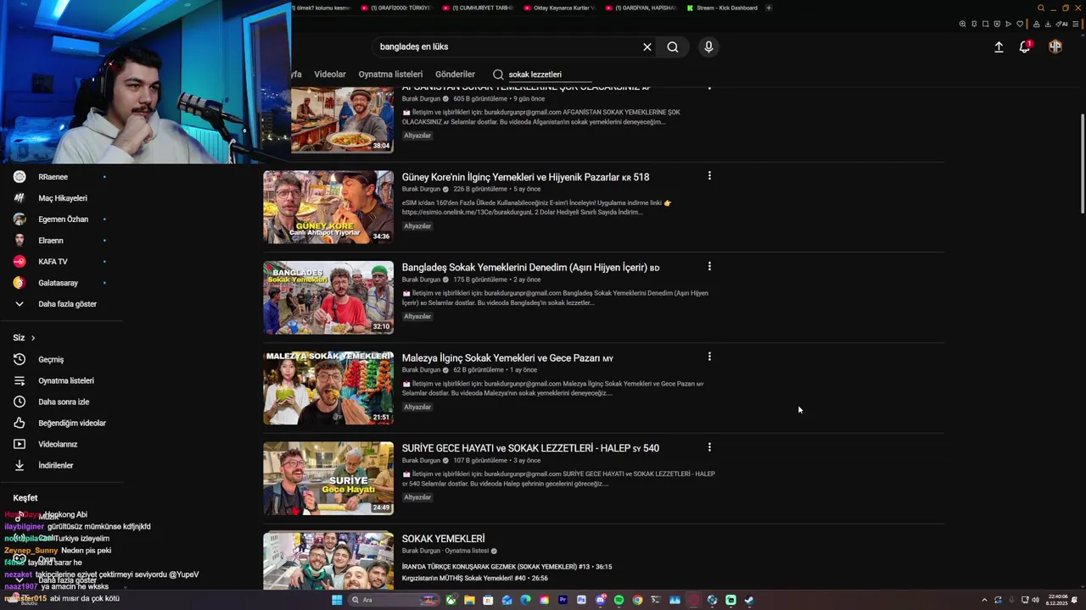Click Altyazılar badge under Bangladeş video
The width and height of the screenshot is (1086, 610).
click(x=417, y=317)
